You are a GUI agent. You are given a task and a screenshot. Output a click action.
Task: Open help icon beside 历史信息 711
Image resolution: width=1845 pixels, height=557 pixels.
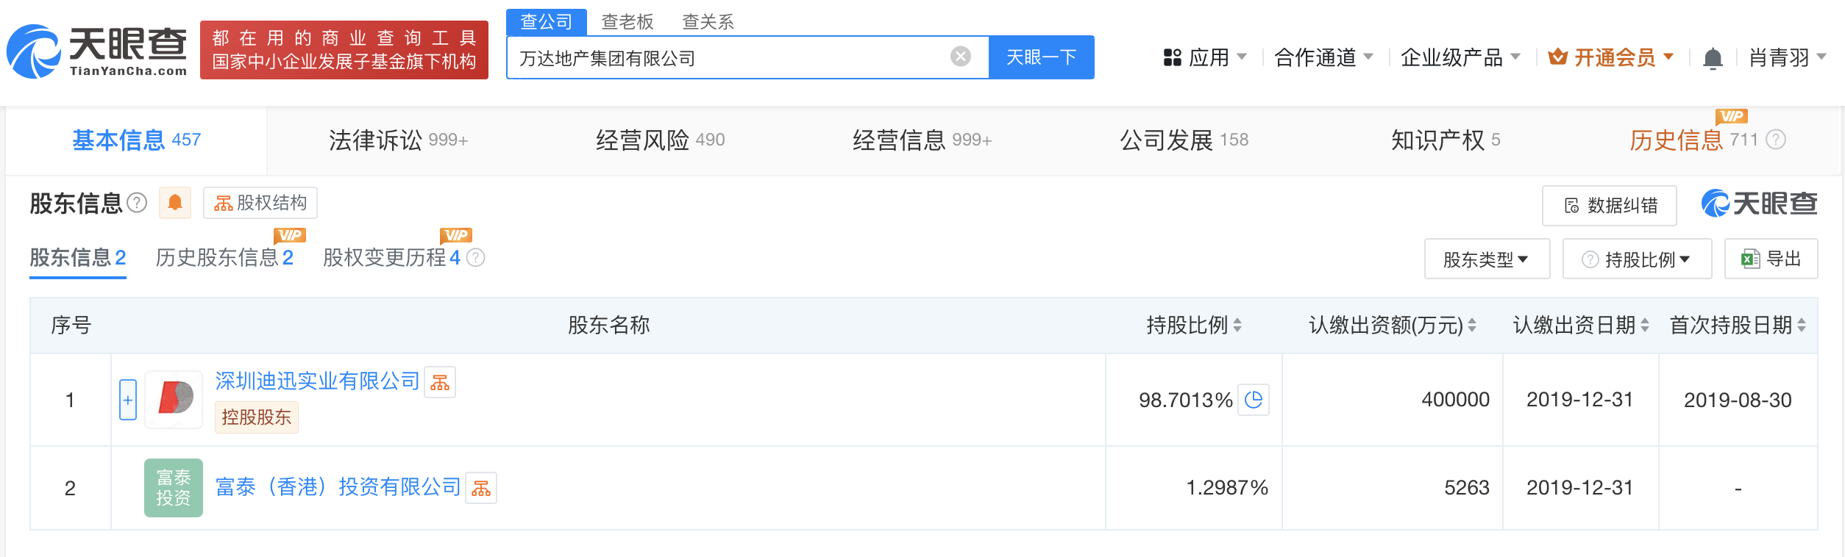click(x=1776, y=140)
